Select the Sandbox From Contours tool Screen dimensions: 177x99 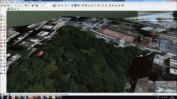tap(103, 5)
